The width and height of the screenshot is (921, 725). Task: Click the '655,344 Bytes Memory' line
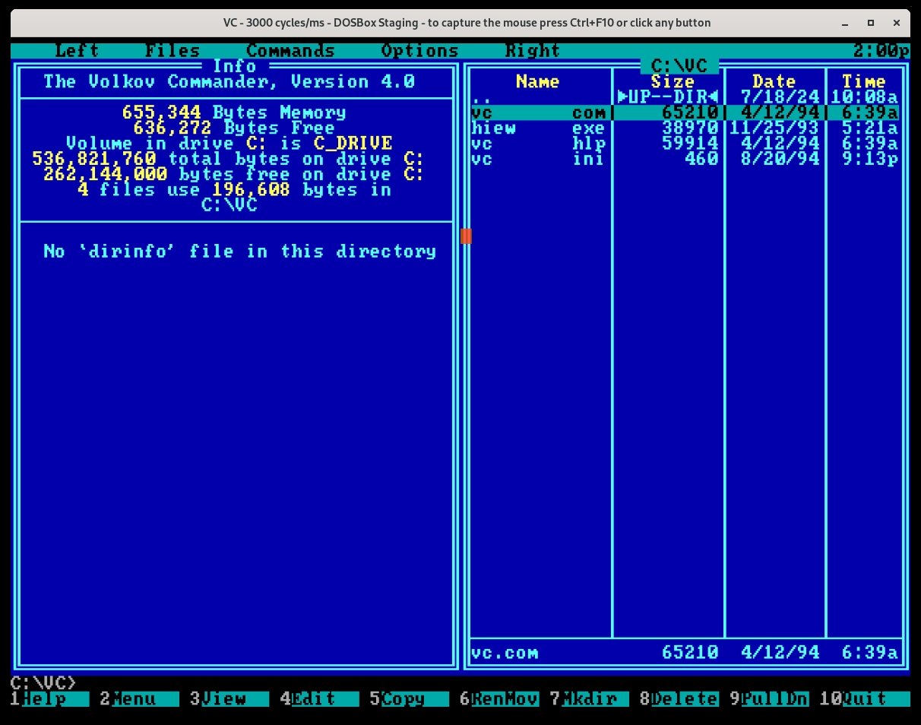coord(234,112)
